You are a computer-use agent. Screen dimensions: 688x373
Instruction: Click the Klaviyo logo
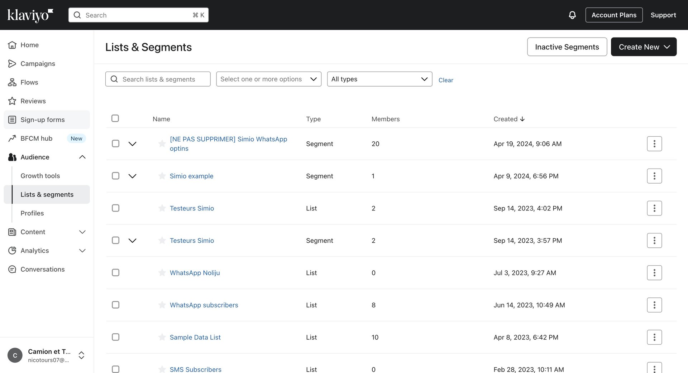(x=30, y=15)
